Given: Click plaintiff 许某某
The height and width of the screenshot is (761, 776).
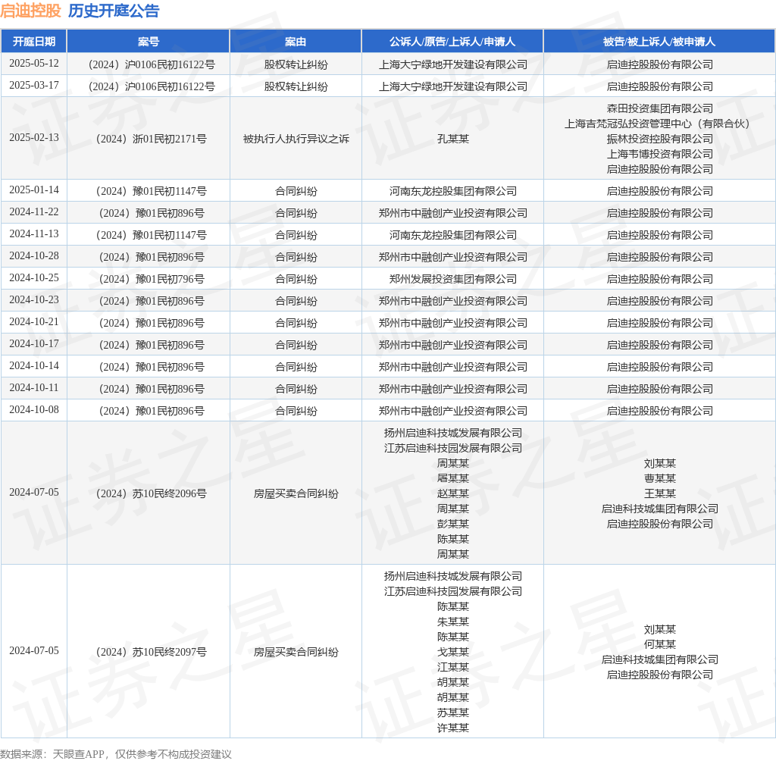Looking at the screenshot, I should pyautogui.click(x=453, y=728).
